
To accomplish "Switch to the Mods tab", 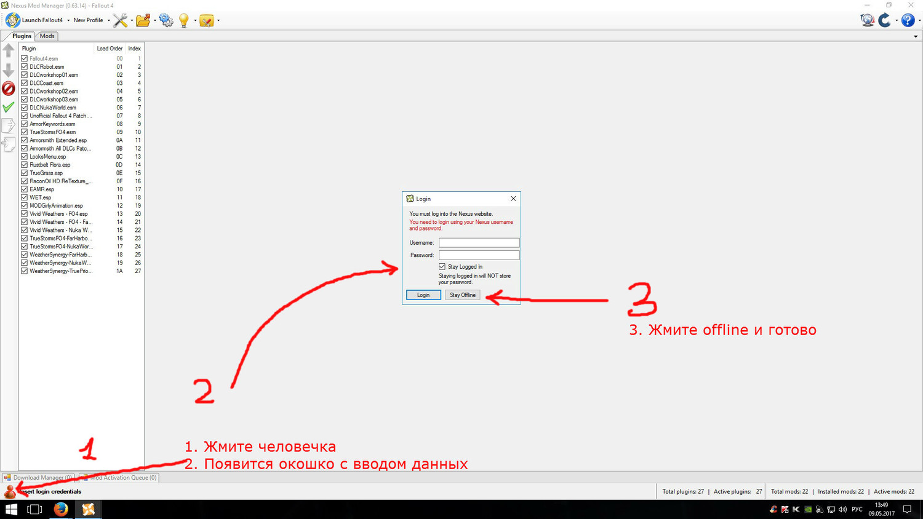I will 47,36.
